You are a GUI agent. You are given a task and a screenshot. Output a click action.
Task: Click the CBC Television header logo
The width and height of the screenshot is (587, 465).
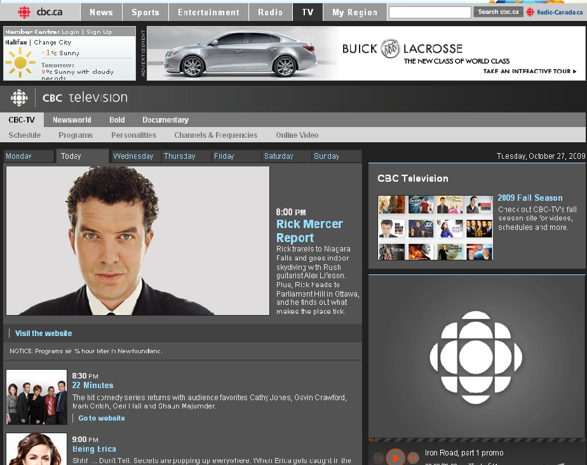69,98
